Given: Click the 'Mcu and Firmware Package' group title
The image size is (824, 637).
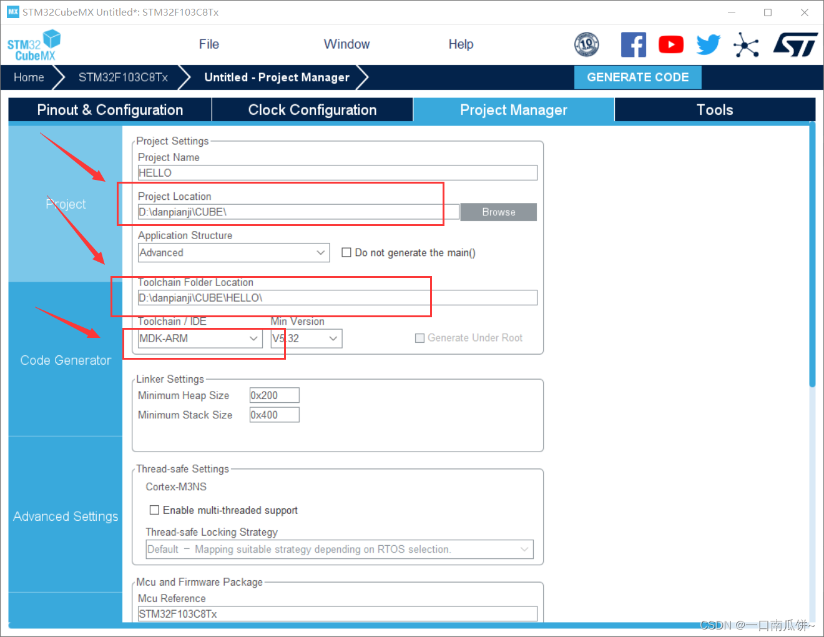Looking at the screenshot, I should coord(199,582).
